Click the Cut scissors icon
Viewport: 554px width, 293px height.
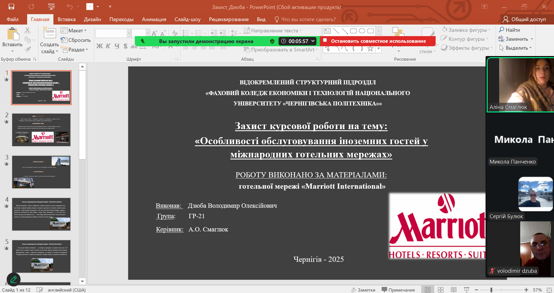point(27,30)
